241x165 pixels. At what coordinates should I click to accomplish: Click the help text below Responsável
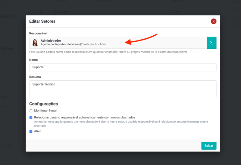point(108,52)
